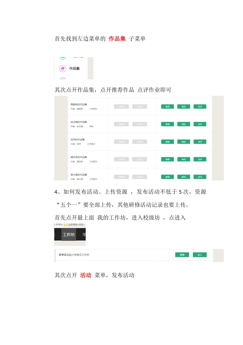Click 推优 for 聂双奇的作品集

(x=184, y=159)
